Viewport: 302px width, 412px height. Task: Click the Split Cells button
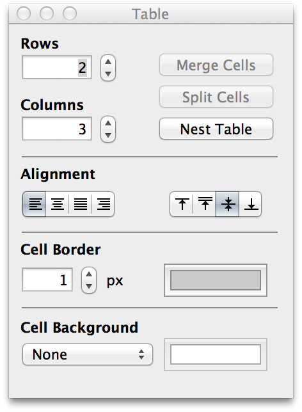pos(216,97)
